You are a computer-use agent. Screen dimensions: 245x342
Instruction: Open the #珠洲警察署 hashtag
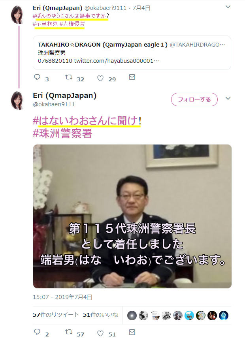pos(62,133)
